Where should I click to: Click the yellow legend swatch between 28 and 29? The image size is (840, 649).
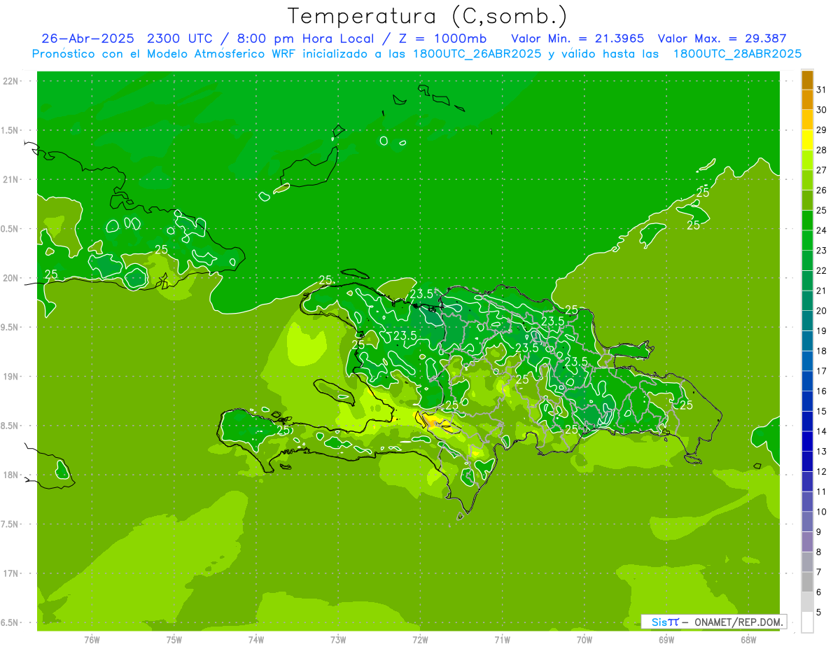click(x=807, y=140)
